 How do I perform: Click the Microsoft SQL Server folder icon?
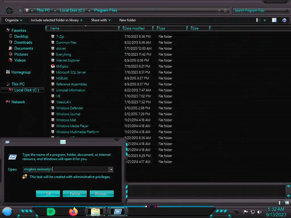(53, 72)
